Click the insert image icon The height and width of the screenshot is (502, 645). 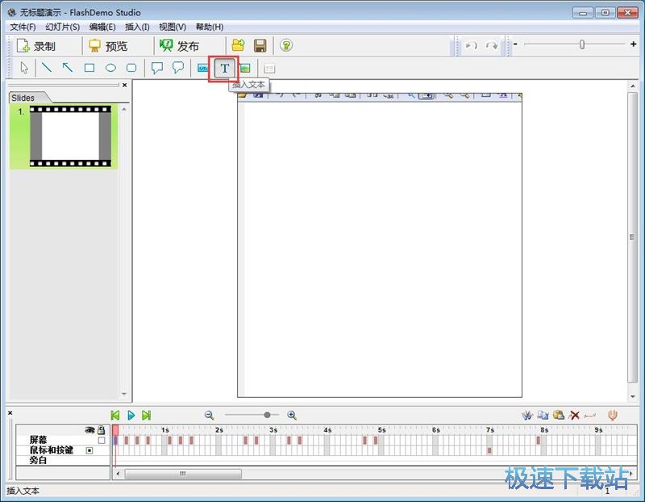click(244, 69)
